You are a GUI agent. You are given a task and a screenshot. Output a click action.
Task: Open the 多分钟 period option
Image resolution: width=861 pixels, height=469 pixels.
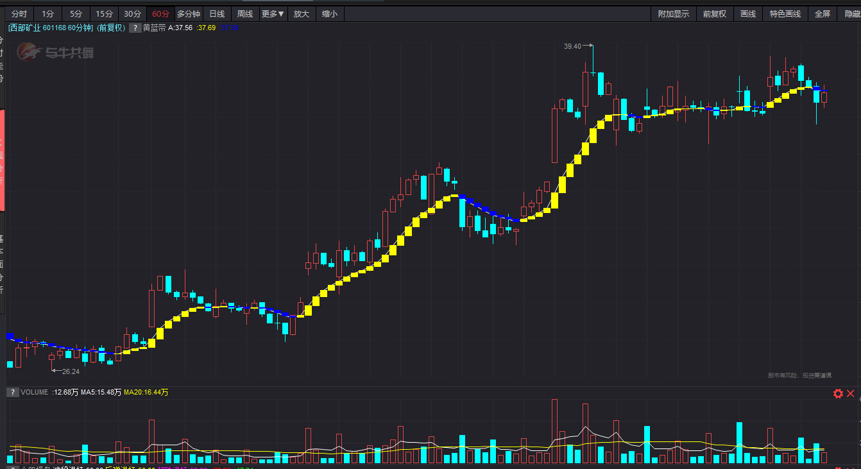(x=189, y=13)
